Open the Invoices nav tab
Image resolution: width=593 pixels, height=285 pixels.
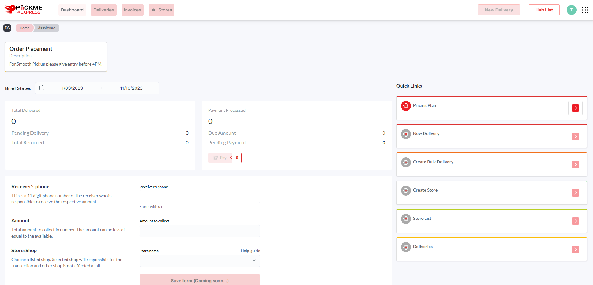132,10
